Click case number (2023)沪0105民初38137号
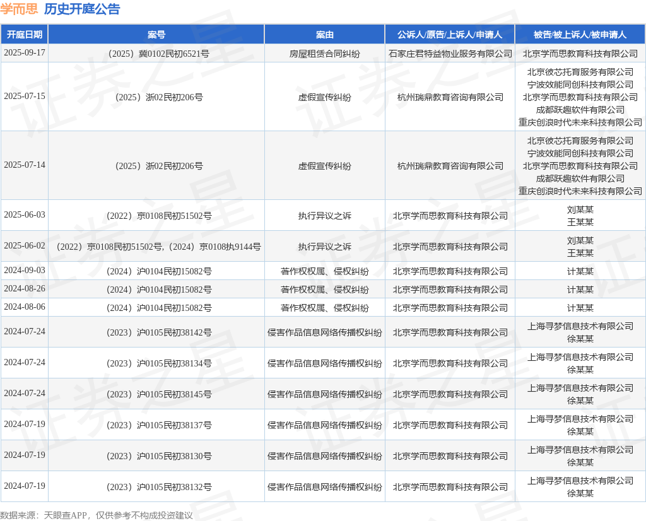 pos(158,425)
